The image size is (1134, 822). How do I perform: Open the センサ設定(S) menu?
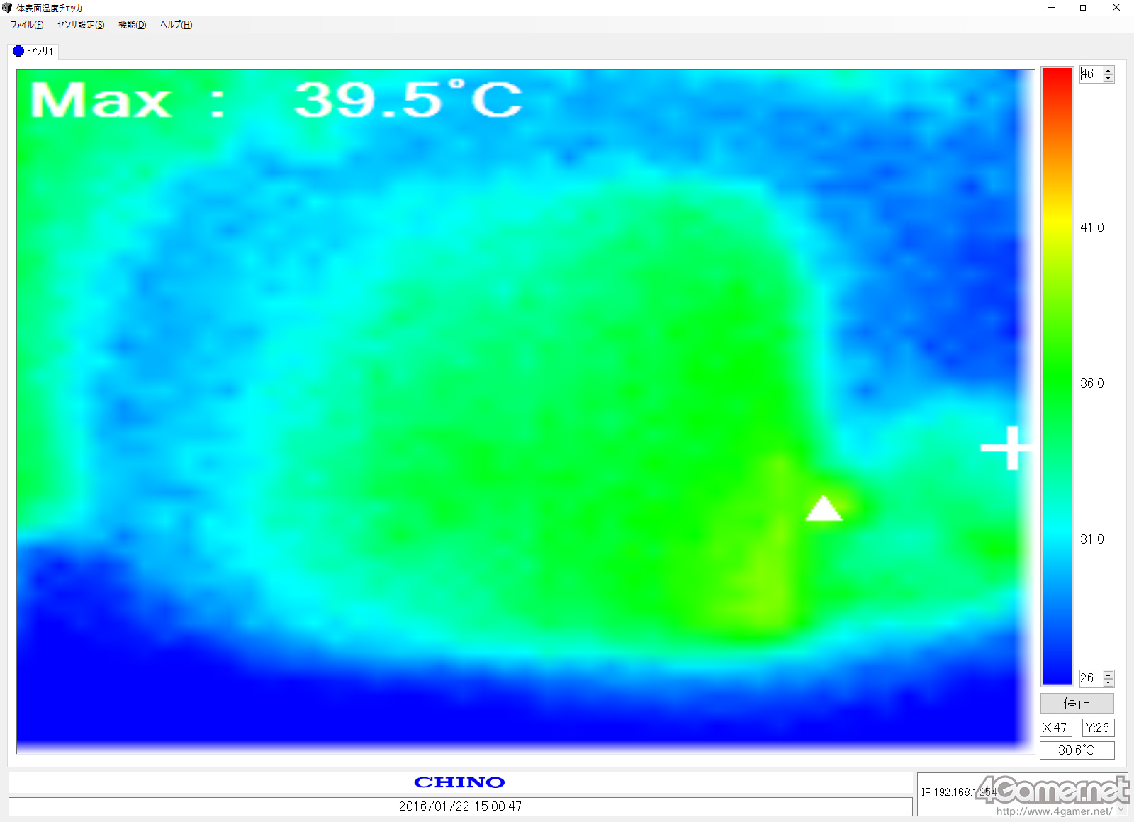click(x=81, y=25)
